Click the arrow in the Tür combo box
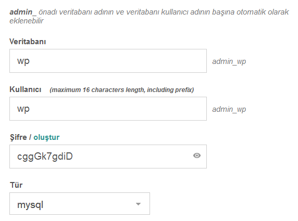The image size is (298, 221). click(138, 204)
